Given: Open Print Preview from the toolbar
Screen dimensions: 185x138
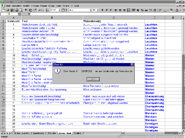Looking at the screenshot, I should point(21,10).
